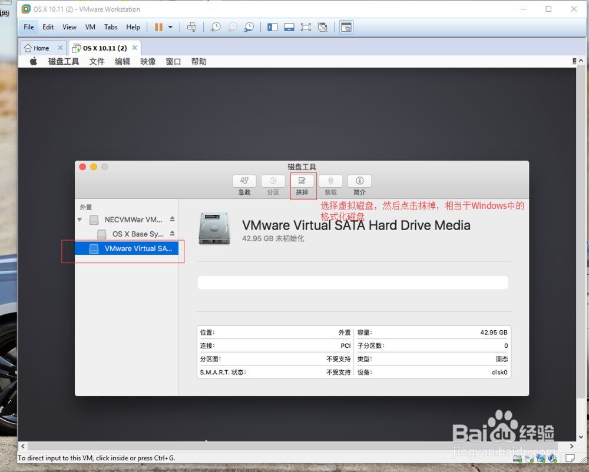Click the horizontal scrollbar of the VM view
Viewport: 589px width, 472px height.
coord(292,446)
